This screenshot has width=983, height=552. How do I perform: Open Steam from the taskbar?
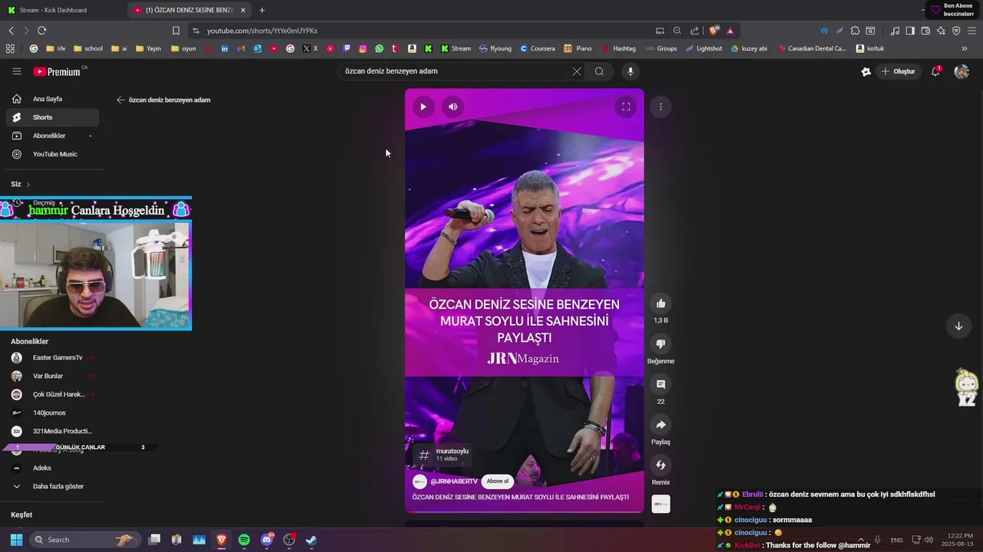(311, 540)
